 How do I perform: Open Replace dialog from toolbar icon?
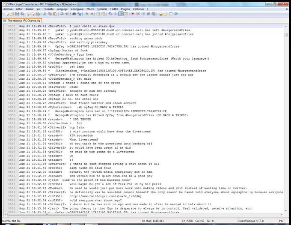(x=79, y=14)
